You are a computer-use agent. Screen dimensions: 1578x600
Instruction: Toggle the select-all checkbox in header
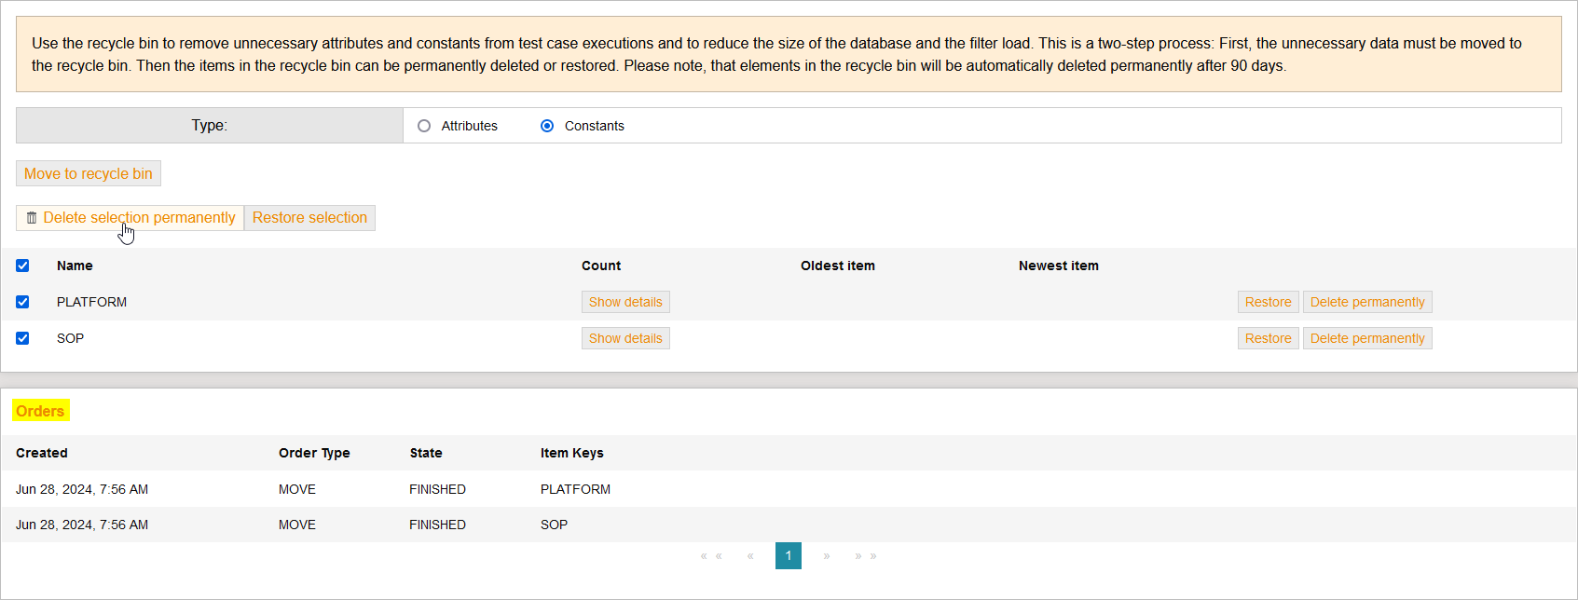(22, 266)
